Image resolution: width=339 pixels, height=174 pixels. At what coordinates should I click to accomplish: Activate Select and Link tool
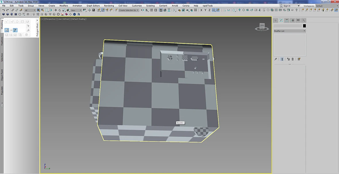13,10
